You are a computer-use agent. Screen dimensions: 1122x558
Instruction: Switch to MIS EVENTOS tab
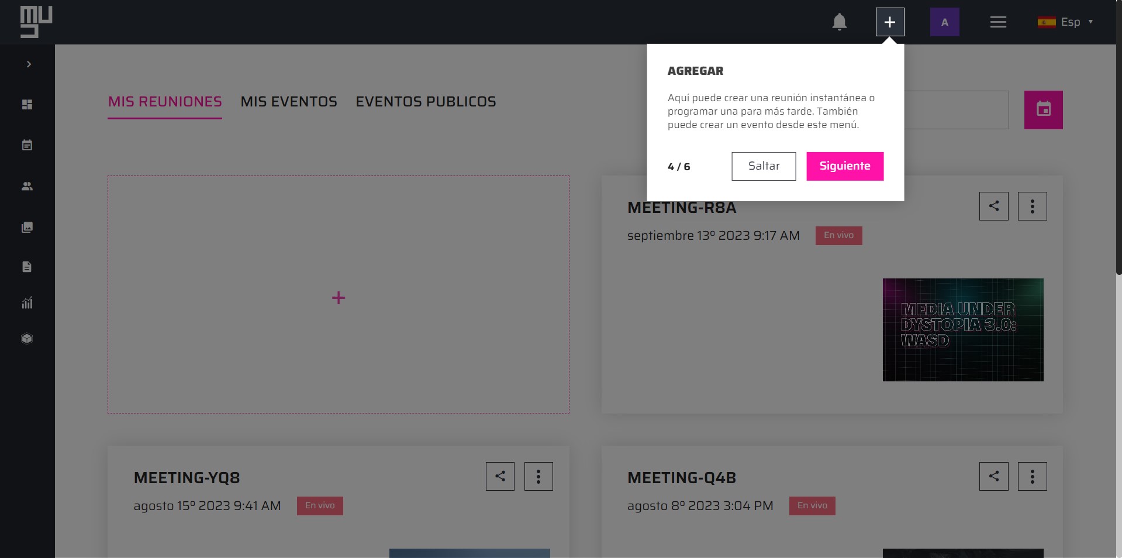[289, 102]
